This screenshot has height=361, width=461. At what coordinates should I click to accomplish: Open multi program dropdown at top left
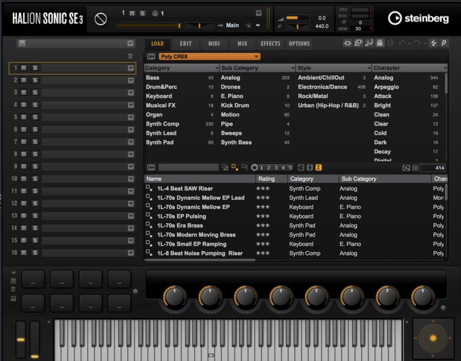click(x=130, y=44)
